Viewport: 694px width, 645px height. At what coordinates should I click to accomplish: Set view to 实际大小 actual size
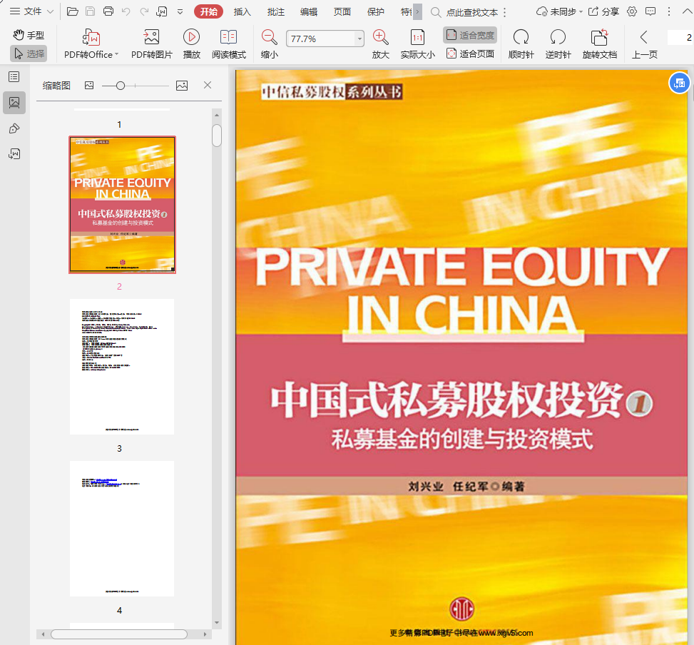click(417, 44)
